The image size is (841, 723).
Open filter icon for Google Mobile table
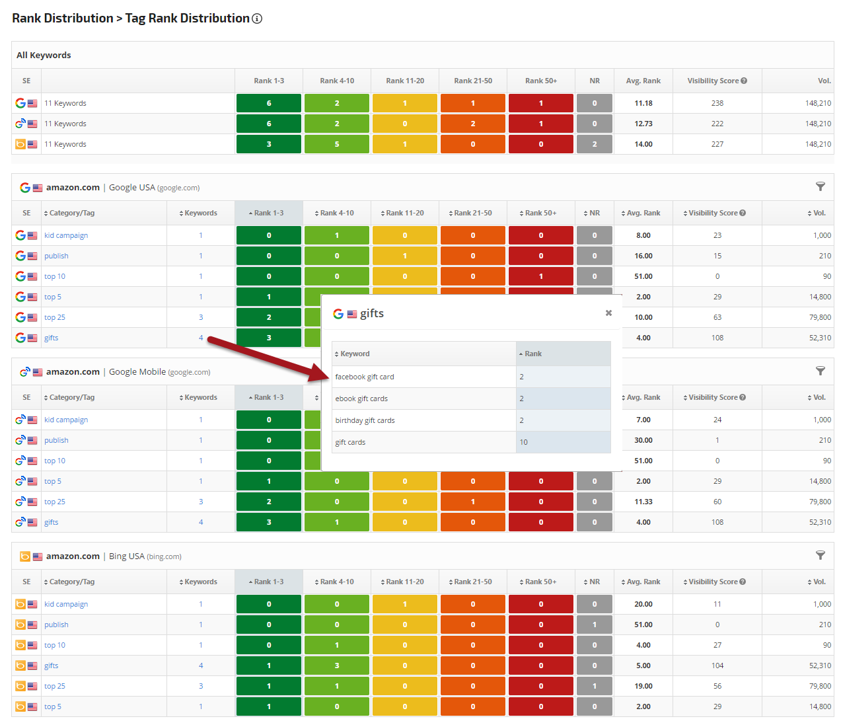(820, 371)
